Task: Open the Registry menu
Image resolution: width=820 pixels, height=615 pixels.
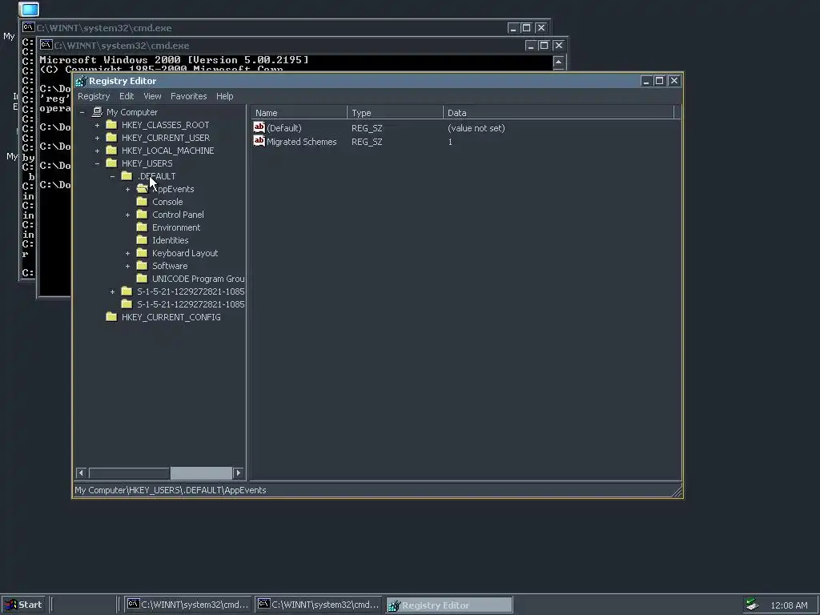Action: (x=94, y=96)
